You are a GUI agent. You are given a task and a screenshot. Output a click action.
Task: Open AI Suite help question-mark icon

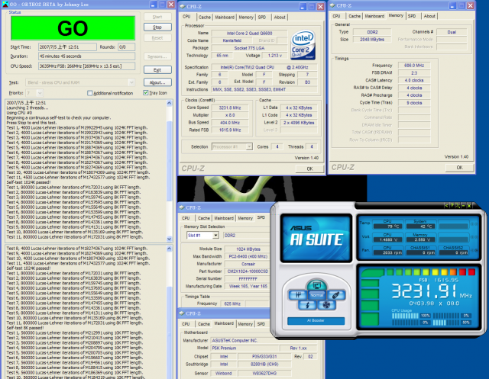452,205
